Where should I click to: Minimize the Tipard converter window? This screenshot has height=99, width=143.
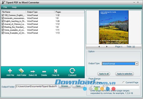pyautogui.click(x=134, y=3)
